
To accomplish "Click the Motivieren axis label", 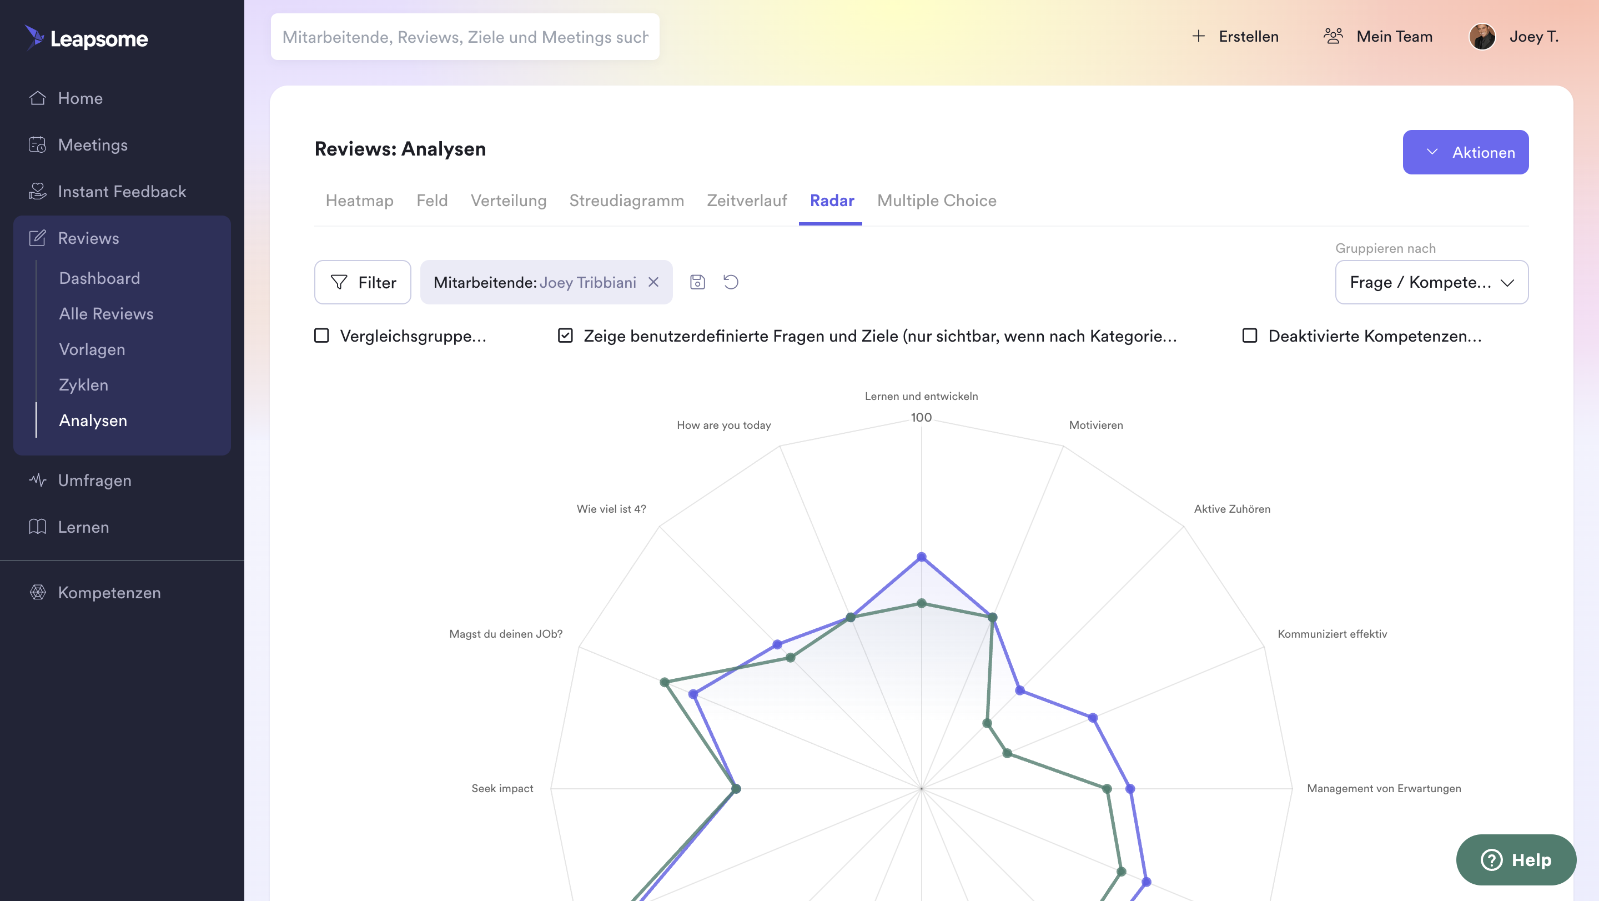I will 1095,425.
